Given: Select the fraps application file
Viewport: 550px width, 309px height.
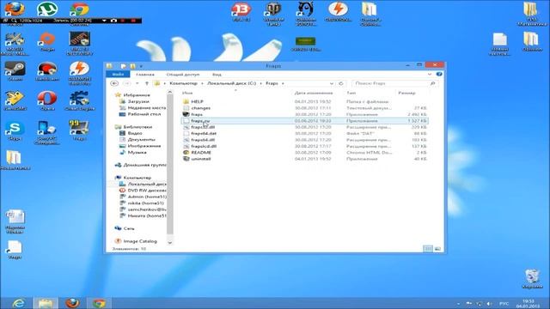Looking at the screenshot, I should (x=197, y=114).
